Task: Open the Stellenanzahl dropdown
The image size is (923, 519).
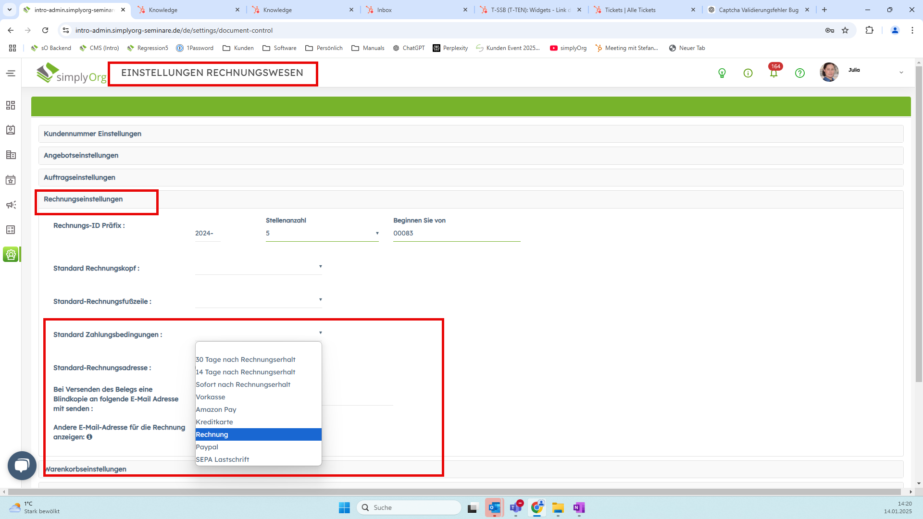Action: 322,234
